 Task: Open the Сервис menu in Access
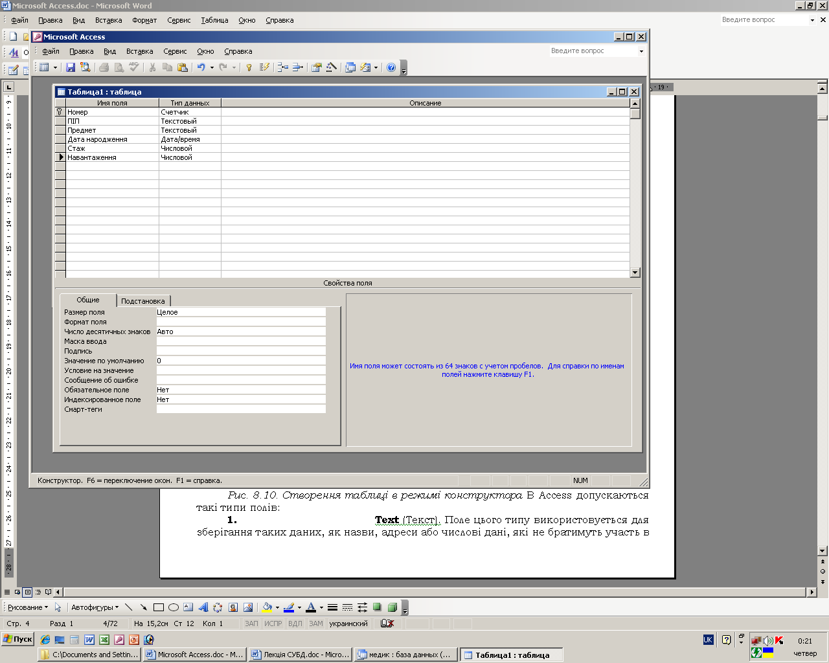175,51
